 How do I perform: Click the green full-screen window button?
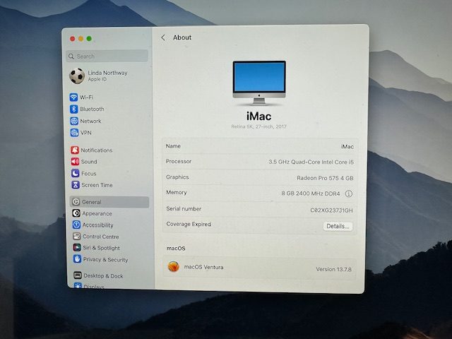click(x=90, y=39)
